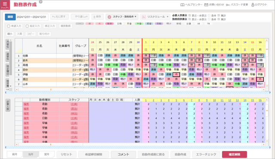Click the date range field 2024/12/01～2024/12/31

point(31,17)
